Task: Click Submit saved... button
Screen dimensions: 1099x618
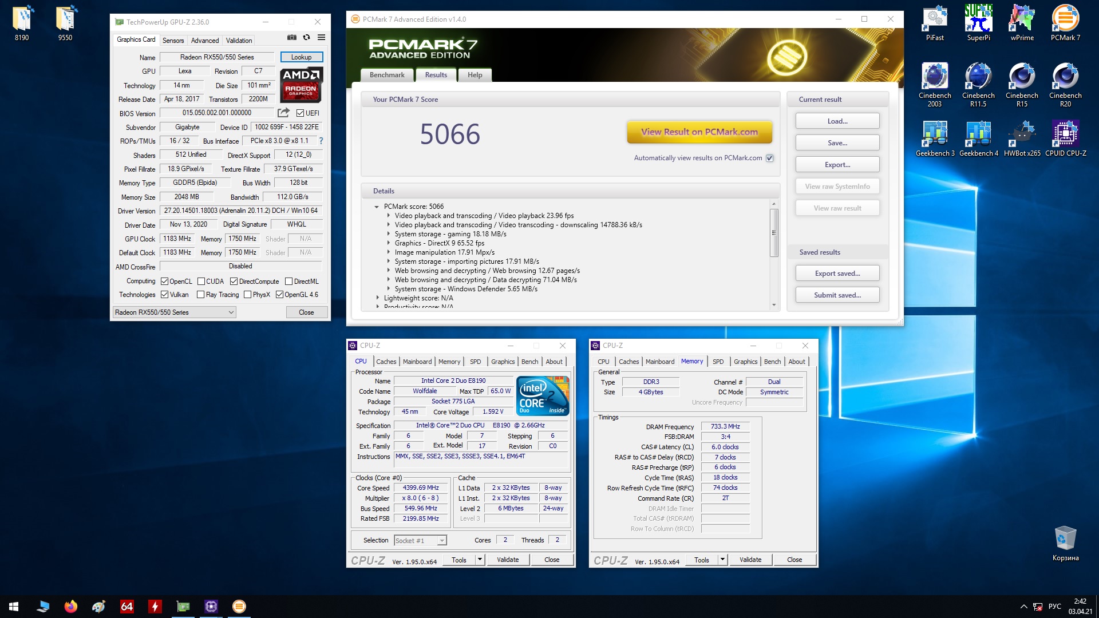Action: (837, 295)
